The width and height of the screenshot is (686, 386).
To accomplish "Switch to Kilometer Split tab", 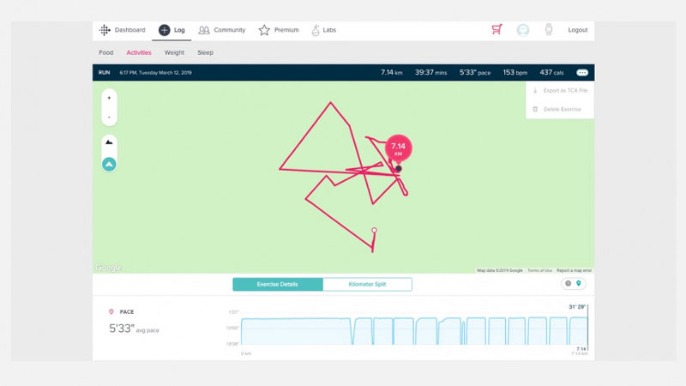I will [x=367, y=284].
